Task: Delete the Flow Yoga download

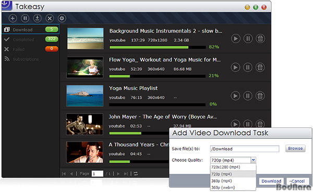Action: coord(260,67)
